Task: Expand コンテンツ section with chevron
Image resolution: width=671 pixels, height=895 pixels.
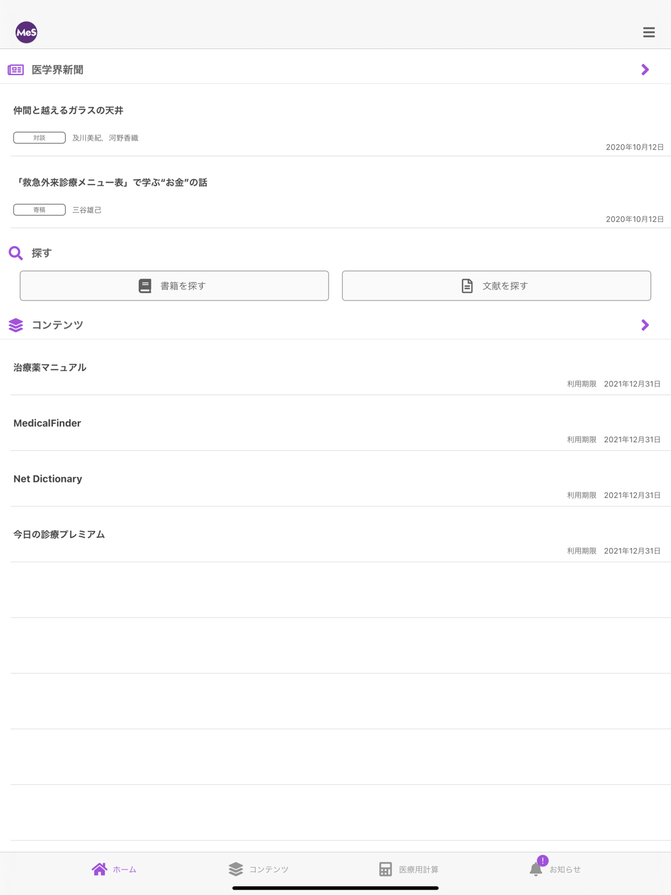Action: [645, 325]
